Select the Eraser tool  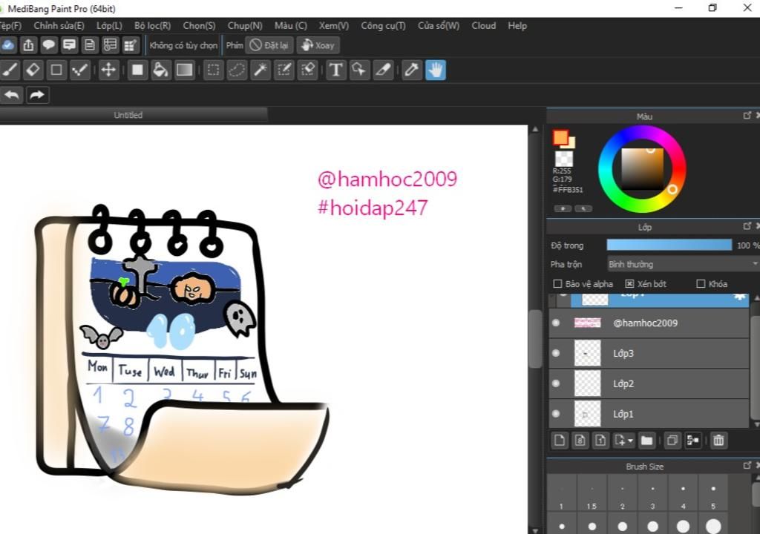[33, 70]
